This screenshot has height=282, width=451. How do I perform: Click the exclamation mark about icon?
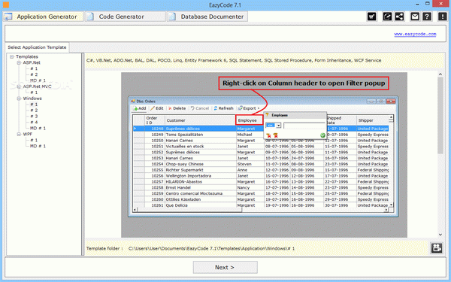[x=443, y=17]
